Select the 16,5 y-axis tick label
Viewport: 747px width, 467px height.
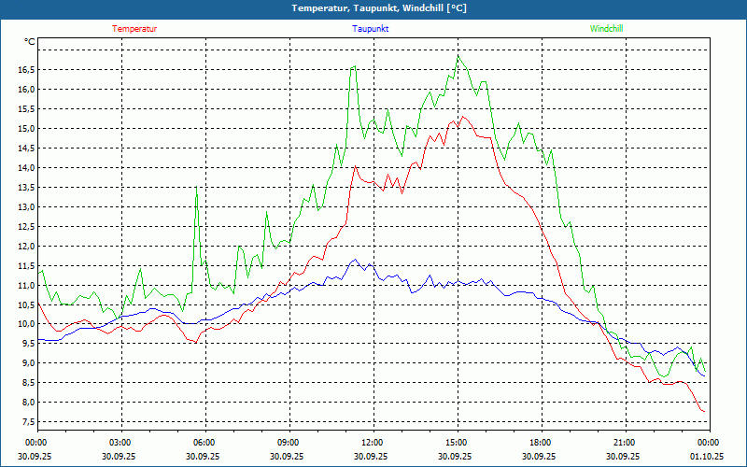24,70
